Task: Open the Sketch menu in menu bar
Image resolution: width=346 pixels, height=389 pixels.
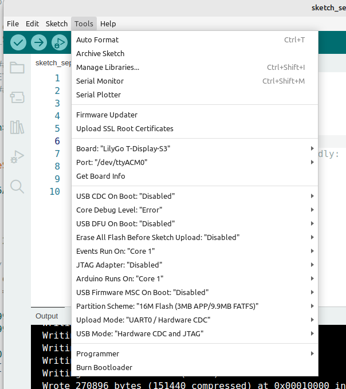Action: 56,23
